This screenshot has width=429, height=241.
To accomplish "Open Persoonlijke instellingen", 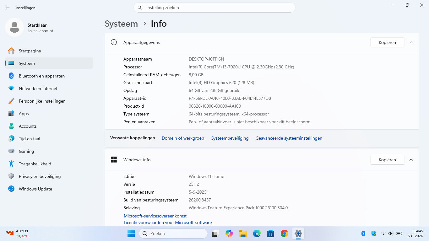I will click(x=49, y=101).
